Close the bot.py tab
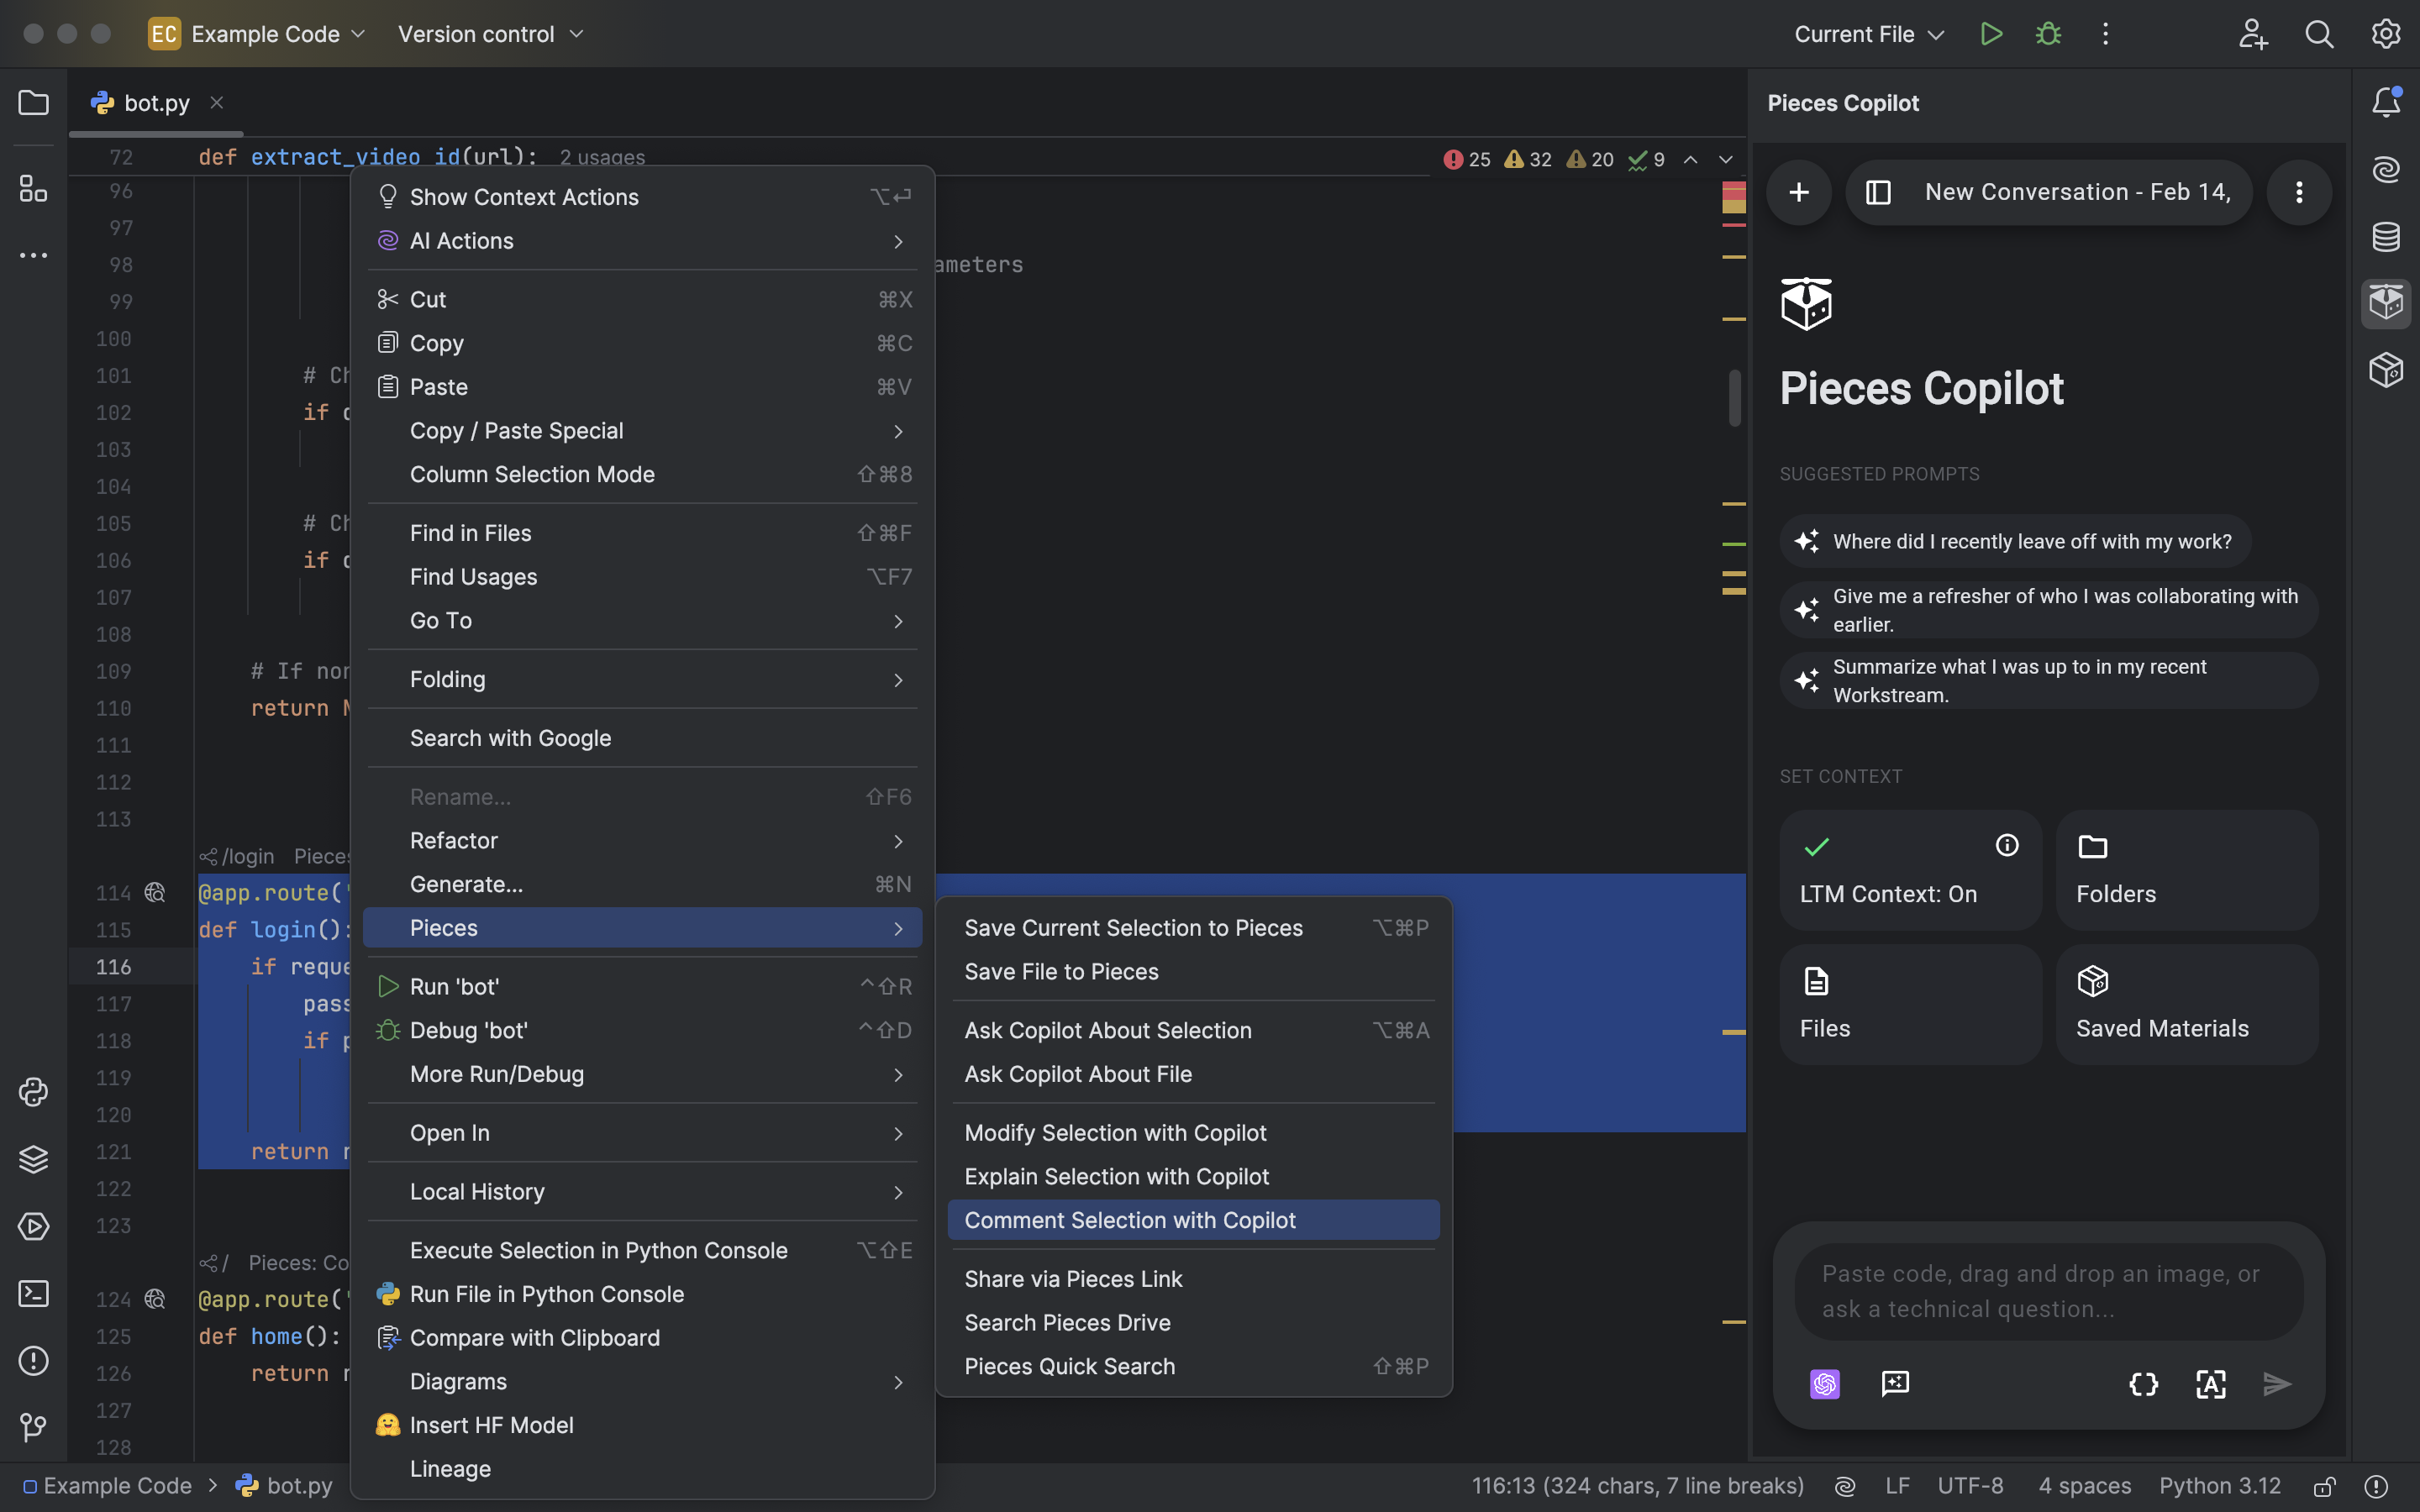Image resolution: width=2420 pixels, height=1512 pixels. point(217,103)
